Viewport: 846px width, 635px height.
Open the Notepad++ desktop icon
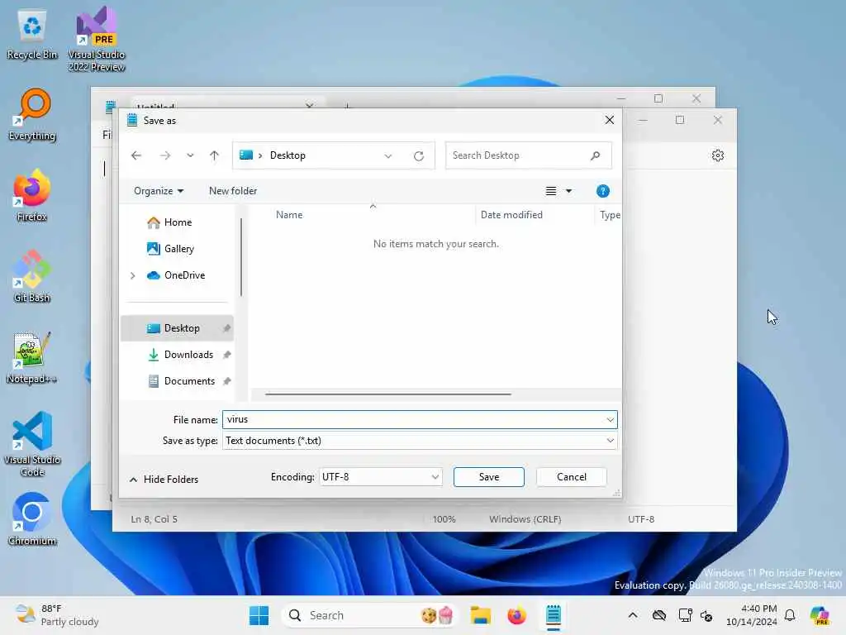[x=31, y=357]
